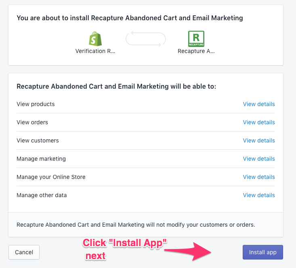View details for View orders permission
The image size is (296, 268).
259,122
